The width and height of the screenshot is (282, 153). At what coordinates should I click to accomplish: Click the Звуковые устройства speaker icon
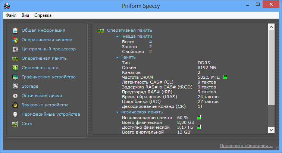click(15, 105)
